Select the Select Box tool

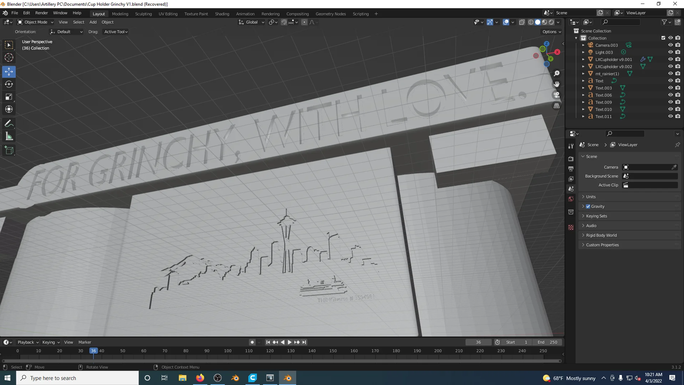[9, 45]
